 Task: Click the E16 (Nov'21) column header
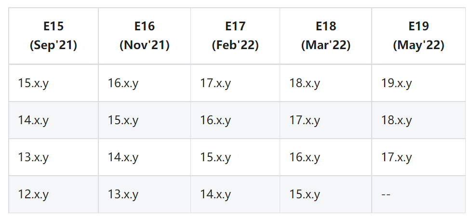(x=145, y=36)
